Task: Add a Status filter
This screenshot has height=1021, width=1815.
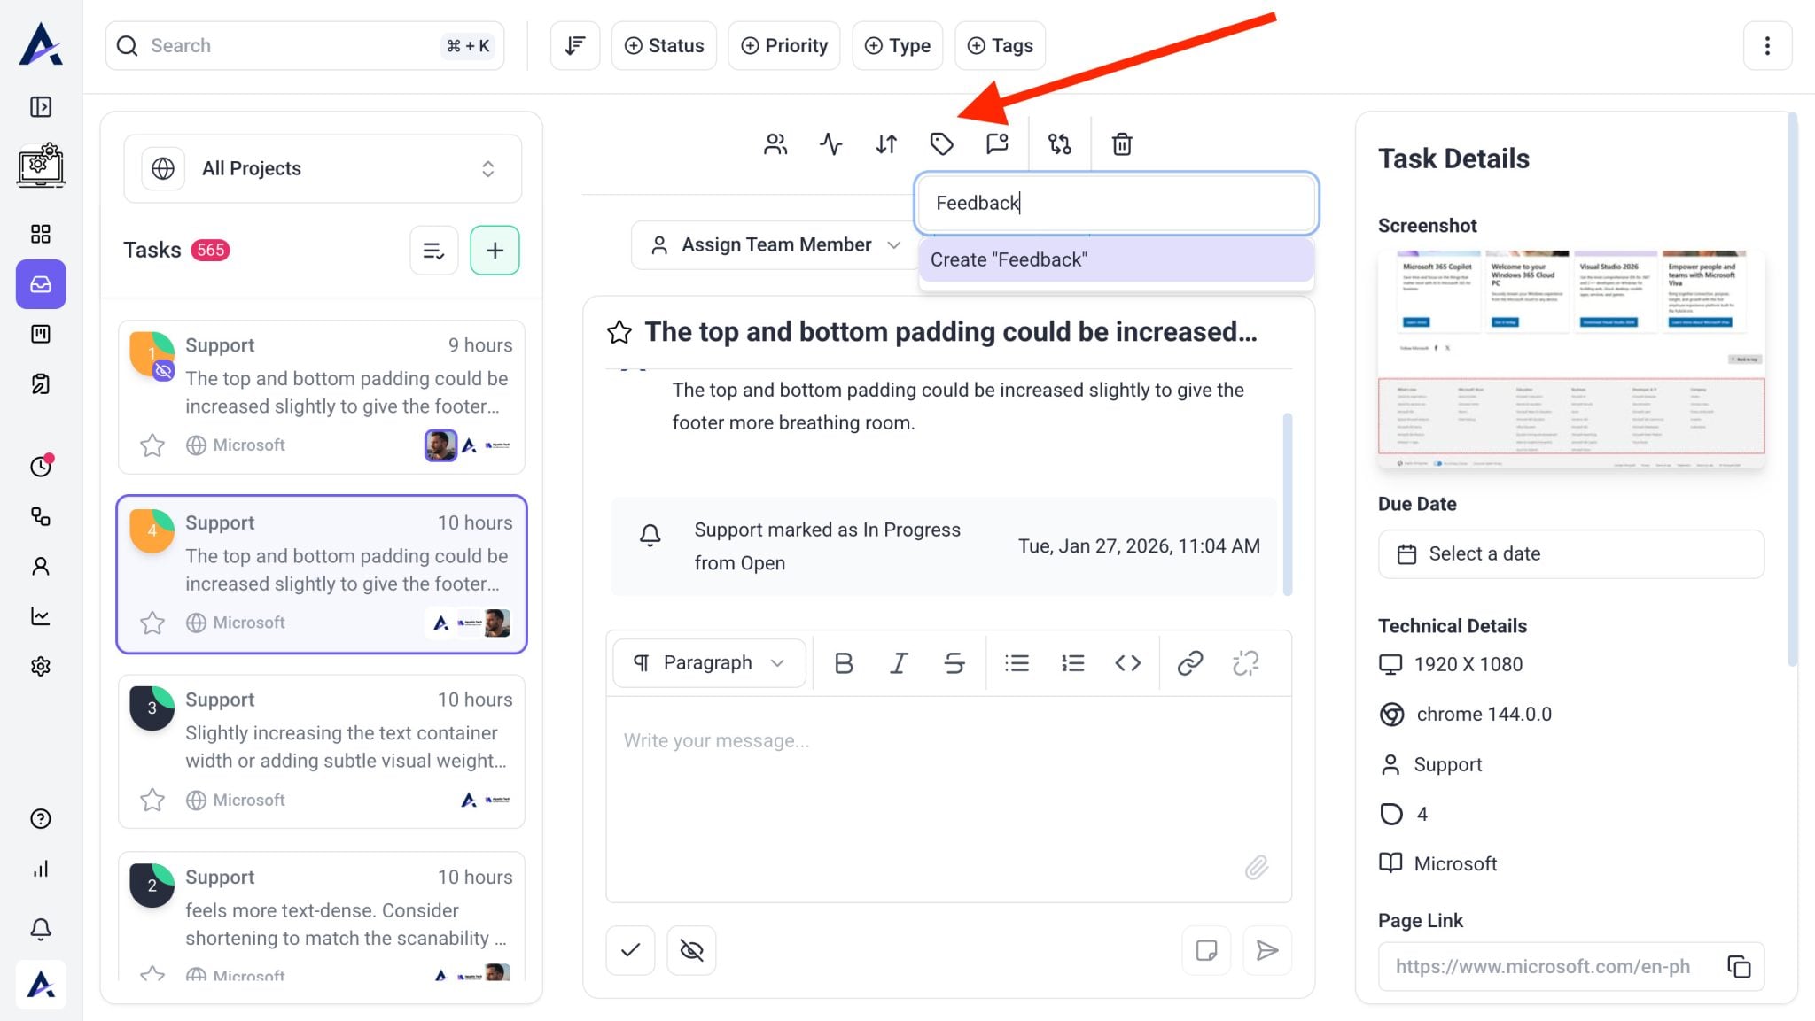Action: (664, 45)
